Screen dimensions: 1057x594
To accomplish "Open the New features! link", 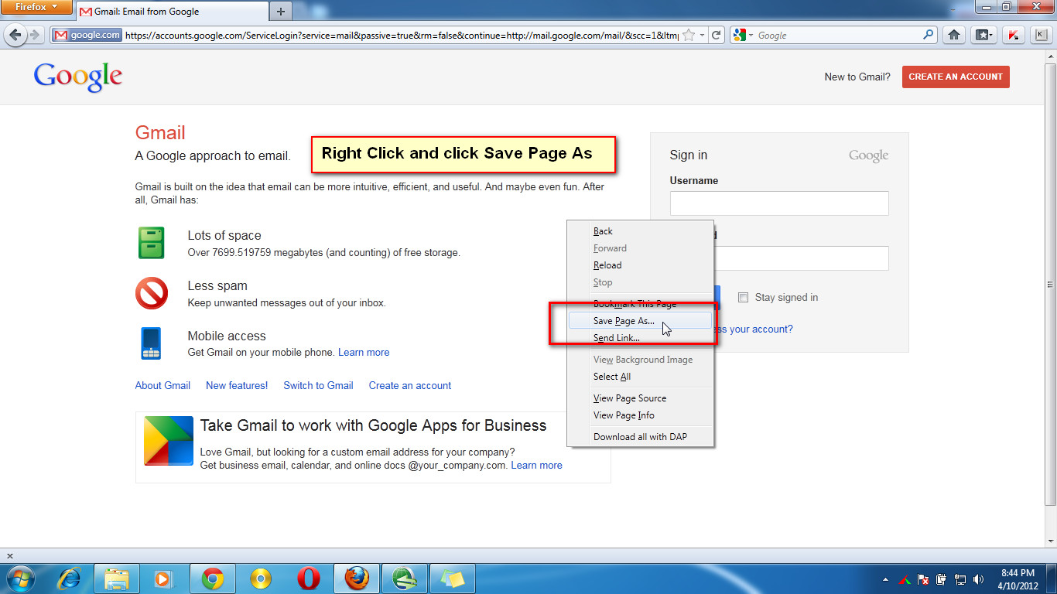I will coord(237,385).
